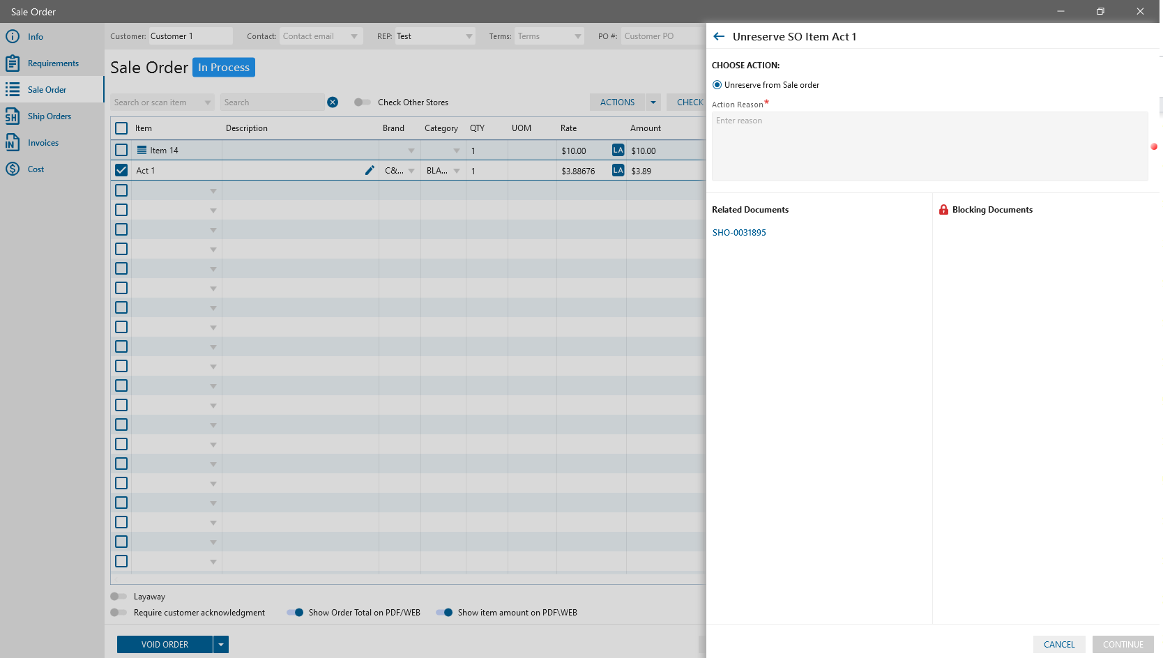This screenshot has height=658, width=1163.
Task: Click the Cost dollar icon
Action: (13, 169)
